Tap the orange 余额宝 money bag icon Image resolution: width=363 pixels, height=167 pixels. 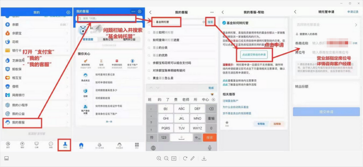pos(8,33)
